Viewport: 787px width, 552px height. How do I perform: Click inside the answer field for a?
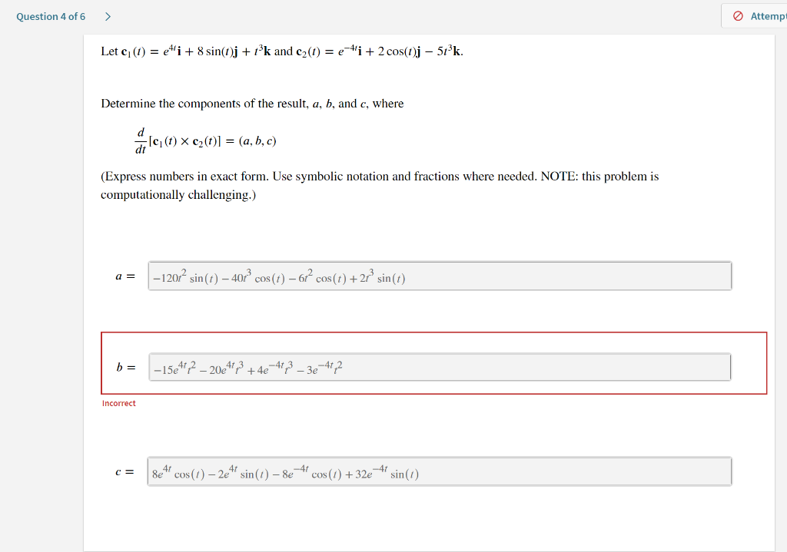pos(437,276)
